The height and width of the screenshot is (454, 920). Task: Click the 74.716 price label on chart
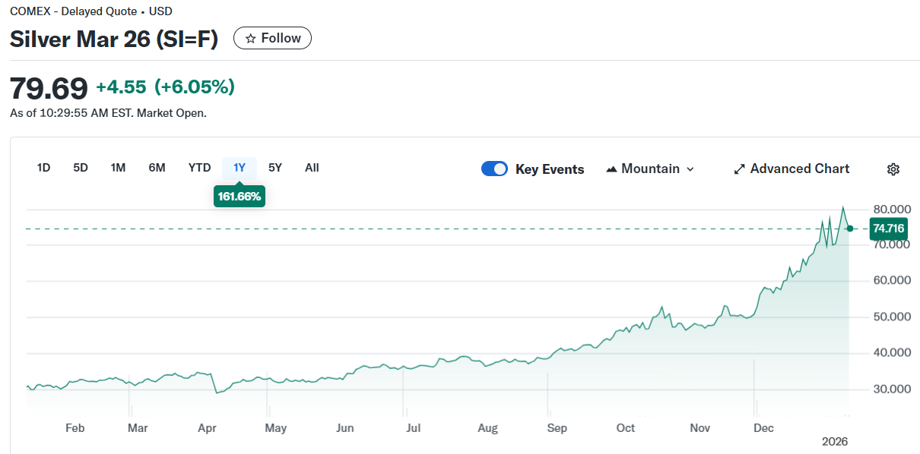(888, 229)
